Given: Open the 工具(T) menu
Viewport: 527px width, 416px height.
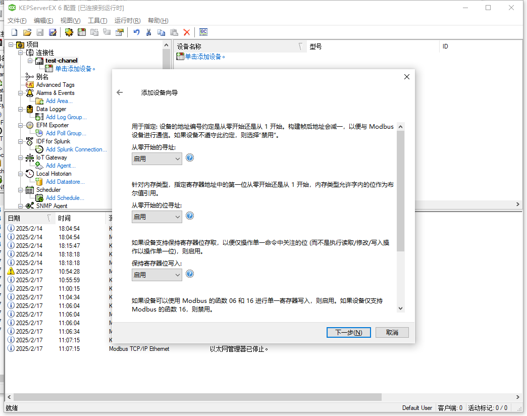Looking at the screenshot, I should (97, 21).
